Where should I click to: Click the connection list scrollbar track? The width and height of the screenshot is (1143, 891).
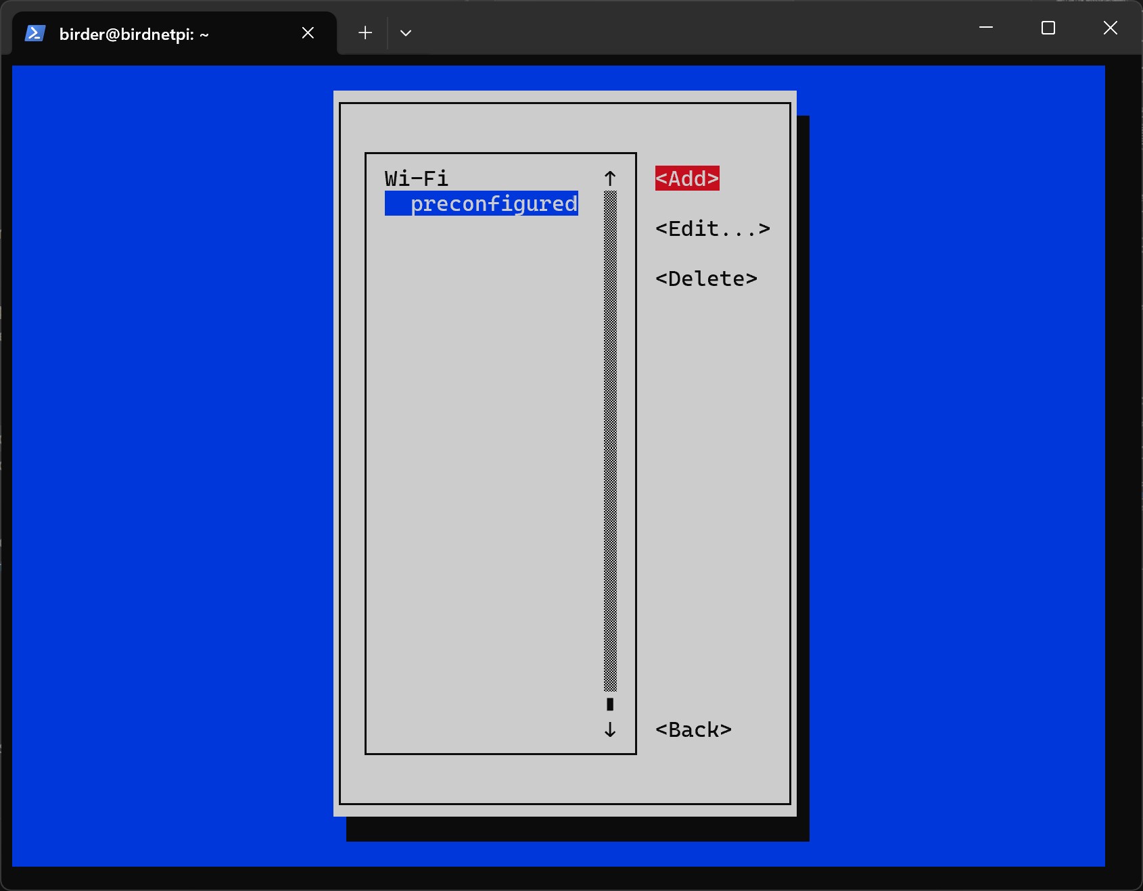(x=610, y=439)
